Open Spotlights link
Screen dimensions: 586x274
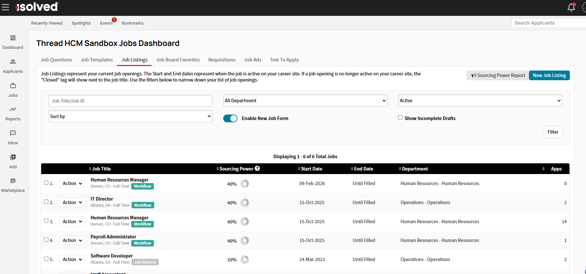(x=81, y=23)
